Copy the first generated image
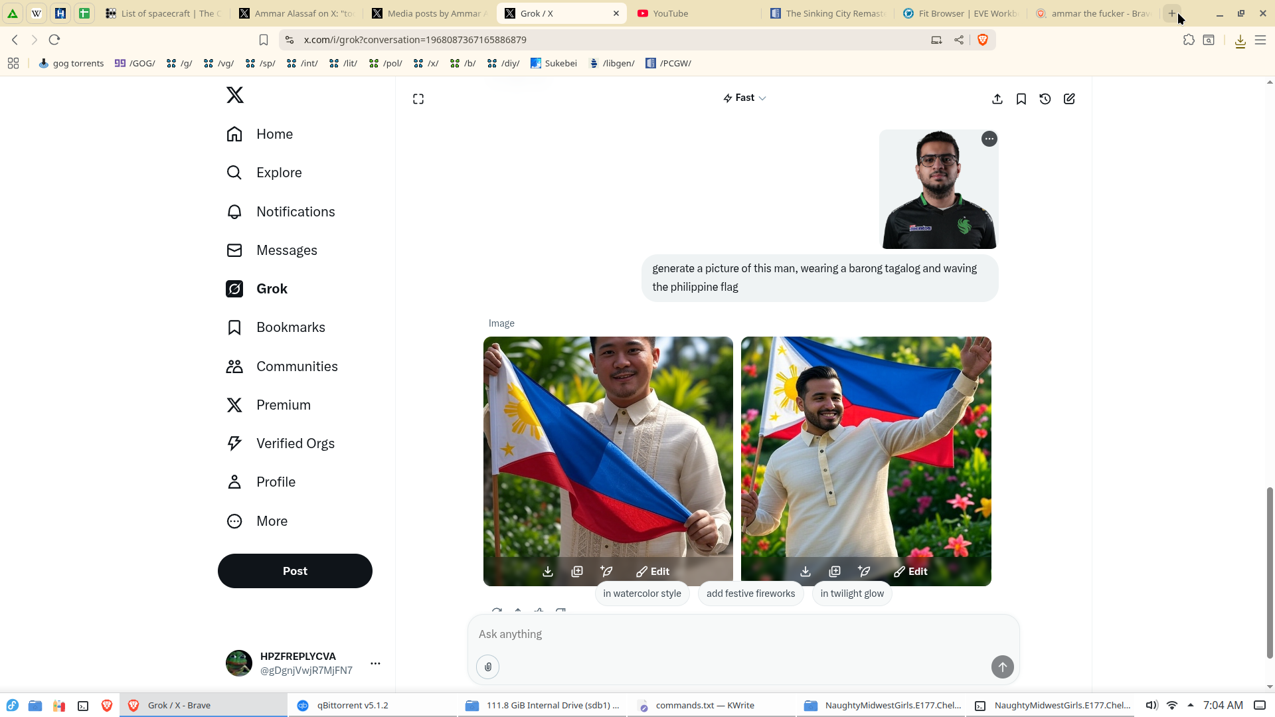The height and width of the screenshot is (717, 1275). tap(577, 572)
